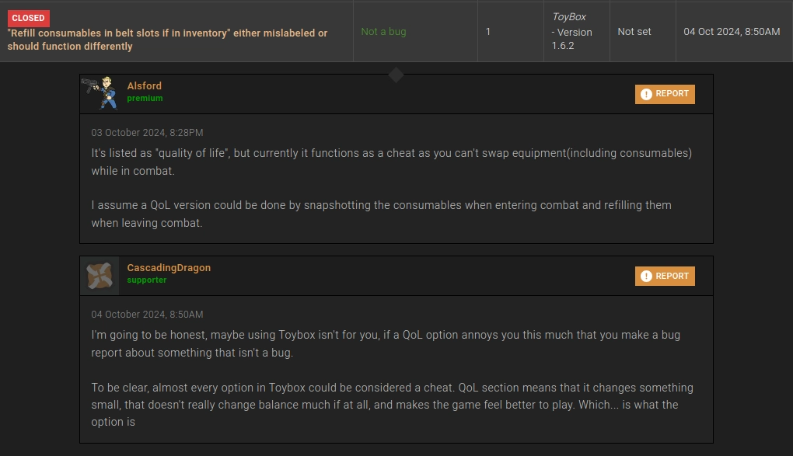Screen dimensions: 793x456
Task: Click Alsford's "premium" membership label
Action: 145,98
